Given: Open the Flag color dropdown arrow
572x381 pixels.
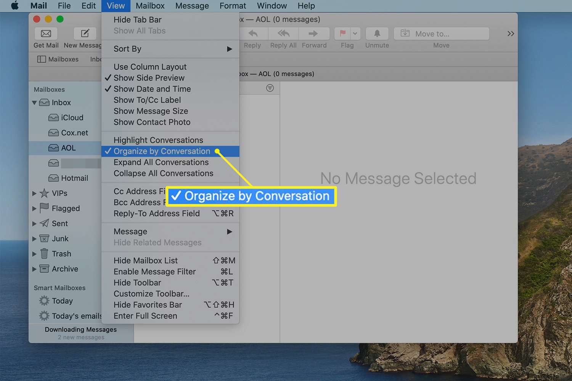Looking at the screenshot, I should pos(355,34).
